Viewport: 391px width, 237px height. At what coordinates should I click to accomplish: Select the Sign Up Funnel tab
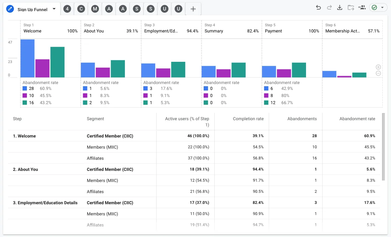[32, 9]
